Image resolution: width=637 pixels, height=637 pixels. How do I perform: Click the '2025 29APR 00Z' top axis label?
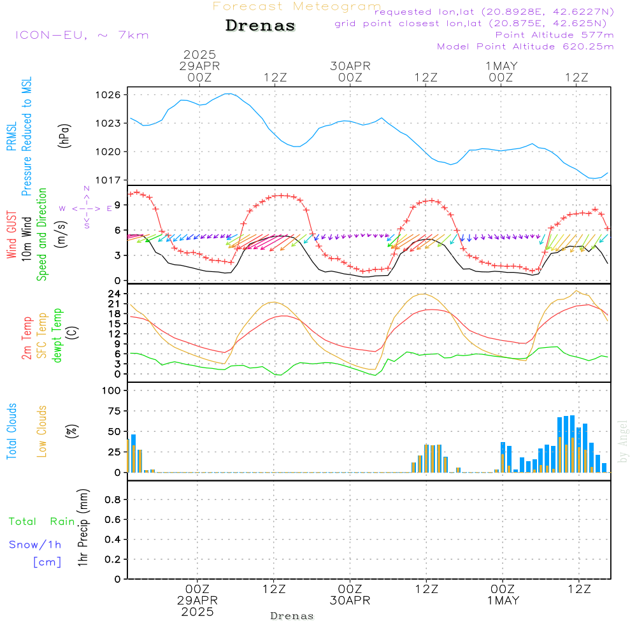click(199, 66)
